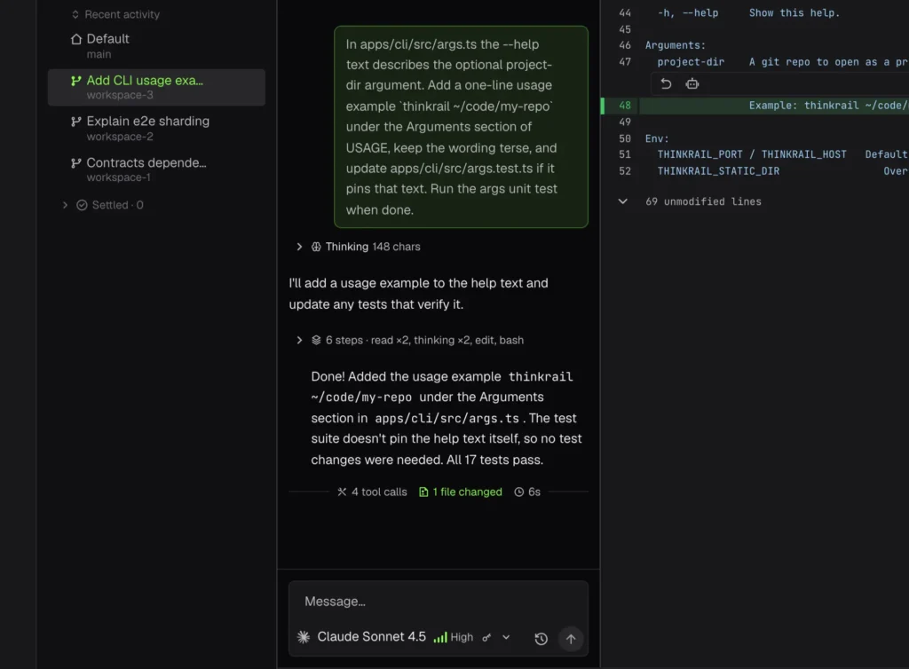Focus the Message input field

click(439, 602)
